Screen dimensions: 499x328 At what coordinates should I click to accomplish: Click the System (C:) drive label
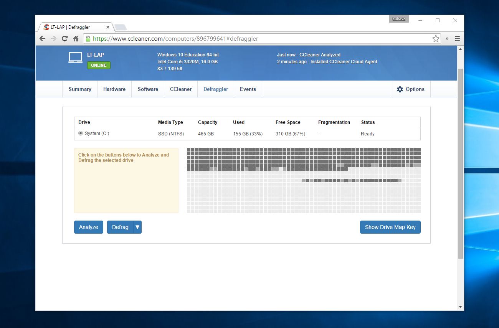(x=97, y=134)
